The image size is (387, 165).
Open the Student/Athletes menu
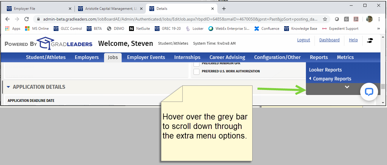coord(46,57)
